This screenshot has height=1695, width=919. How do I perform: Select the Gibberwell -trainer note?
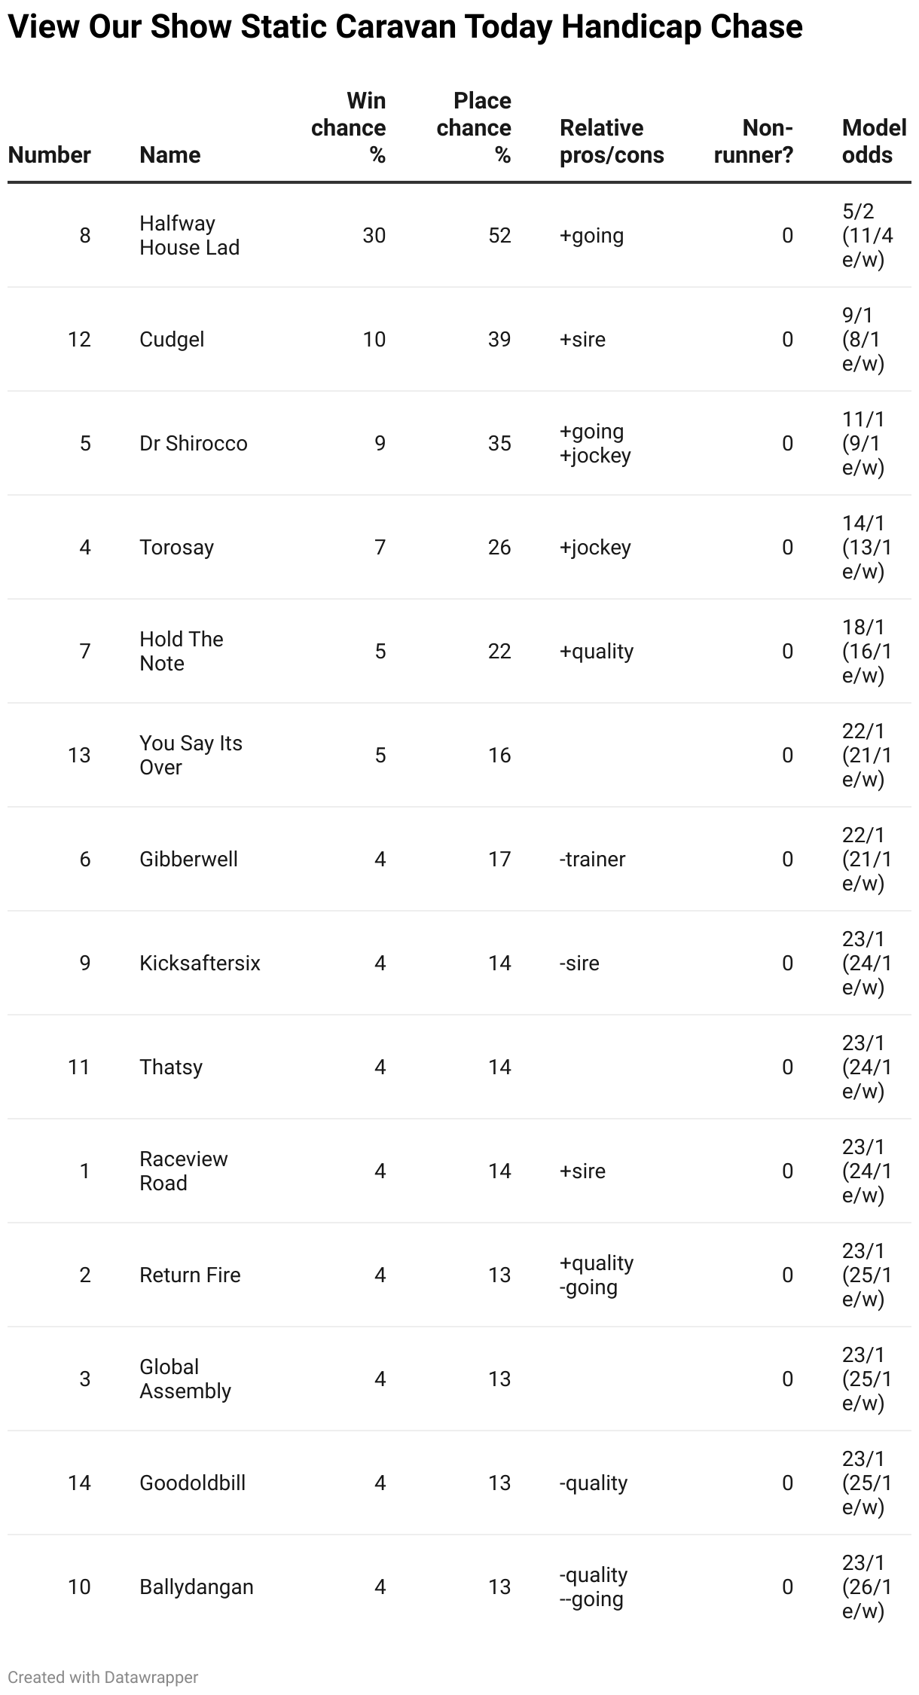[x=592, y=859]
